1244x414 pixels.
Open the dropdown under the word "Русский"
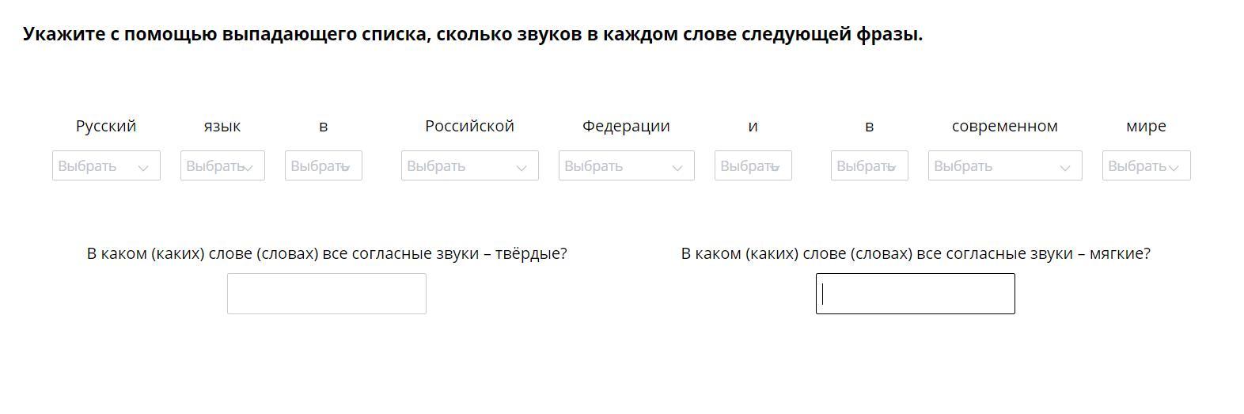coord(106,166)
